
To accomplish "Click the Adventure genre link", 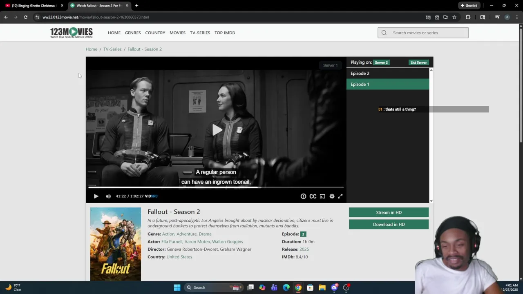I will click(x=186, y=234).
